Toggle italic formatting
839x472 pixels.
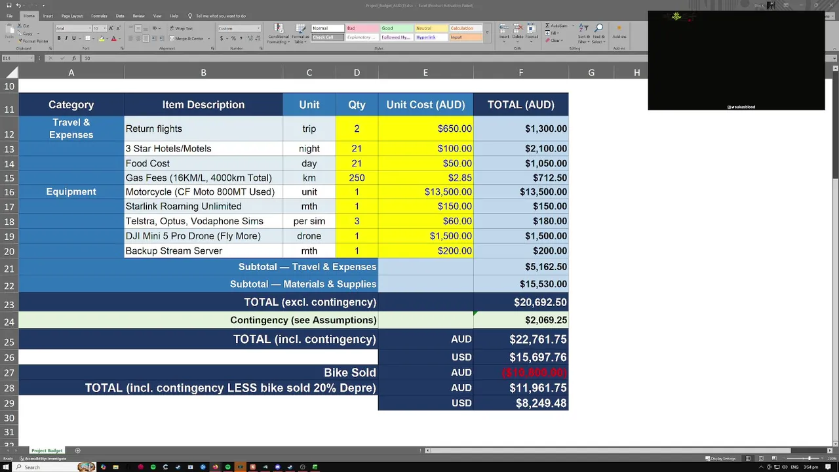66,39
